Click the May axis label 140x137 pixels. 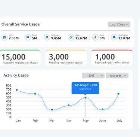tap(86, 121)
